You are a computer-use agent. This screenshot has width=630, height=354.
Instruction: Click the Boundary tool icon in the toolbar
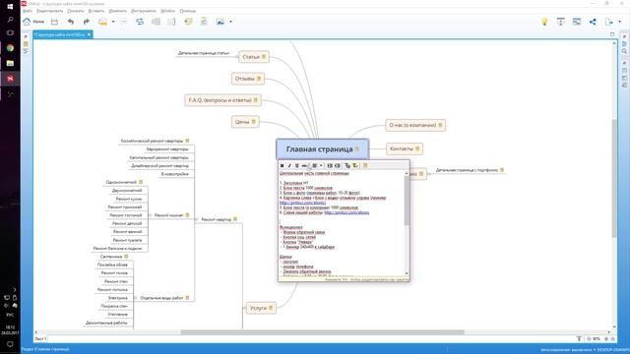click(156, 22)
